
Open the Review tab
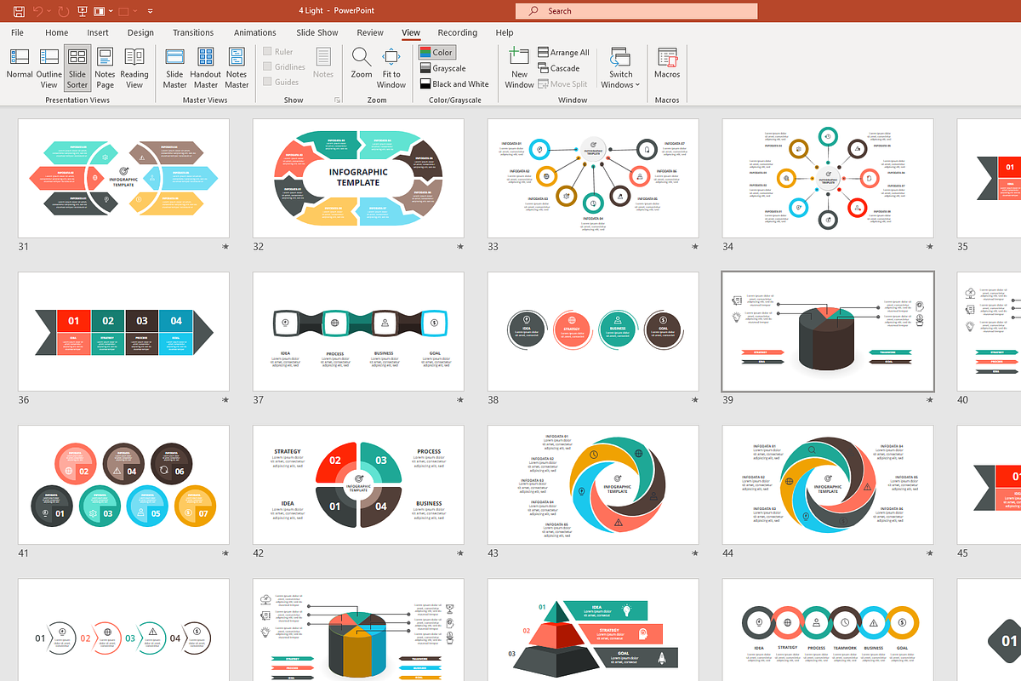(x=370, y=32)
